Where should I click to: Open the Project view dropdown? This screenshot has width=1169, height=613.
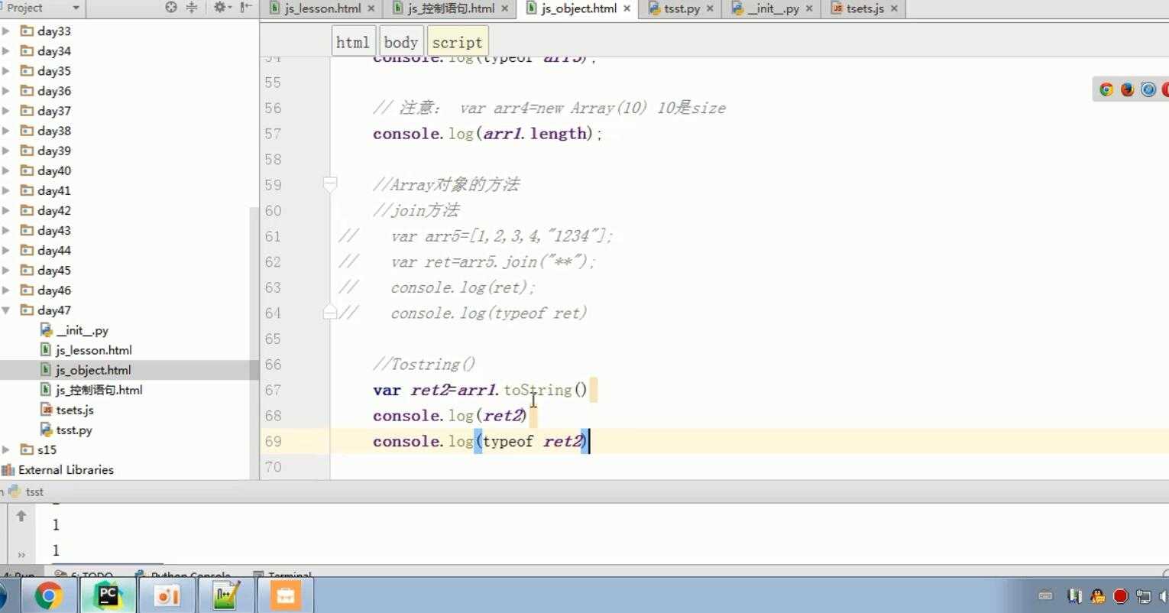(76, 8)
